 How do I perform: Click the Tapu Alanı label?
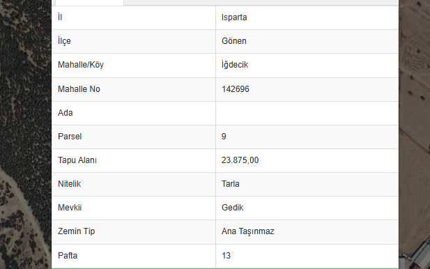pos(77,160)
